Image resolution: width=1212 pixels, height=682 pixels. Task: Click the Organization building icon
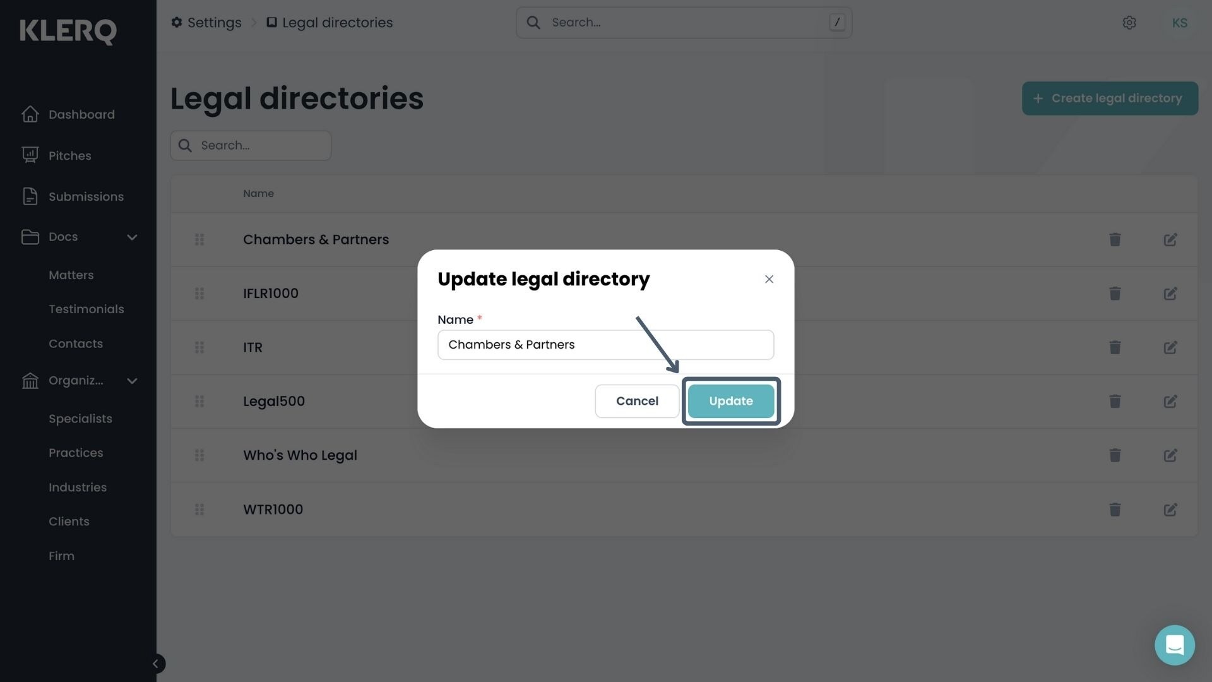30,380
